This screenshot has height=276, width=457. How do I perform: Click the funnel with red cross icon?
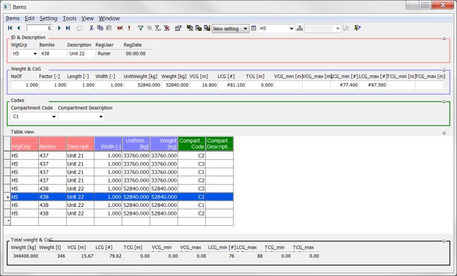pos(167,28)
